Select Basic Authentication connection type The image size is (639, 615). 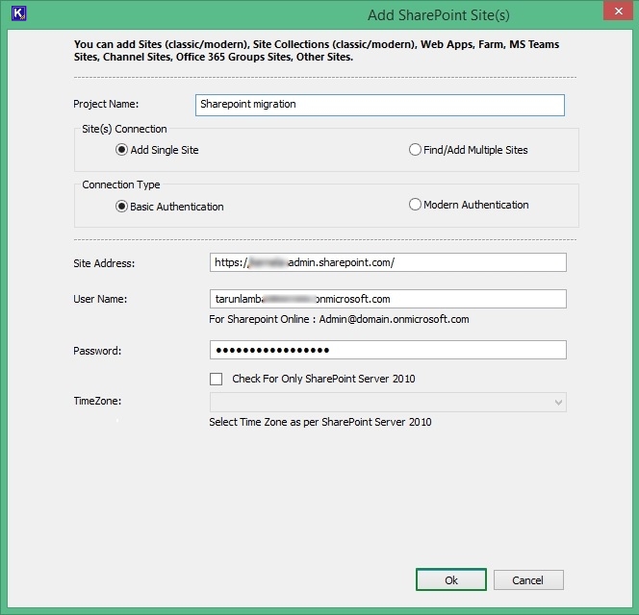169,207
